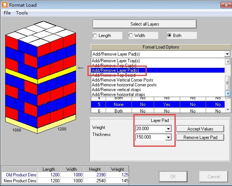Open the Thickness value dropdown arrow
The image size is (232, 186).
pos(169,137)
